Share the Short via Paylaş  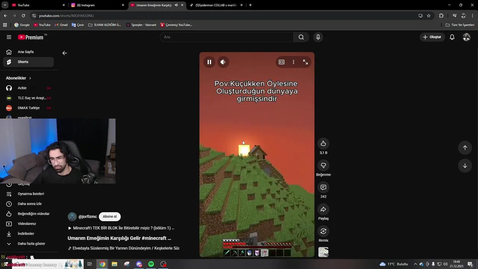click(323, 209)
